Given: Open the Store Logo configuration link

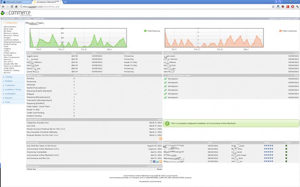Looking at the screenshot, I should pos(8,29).
